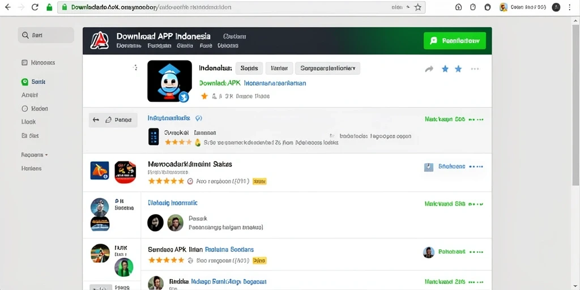Click the small avatar on the right side
The image size is (580, 290).
pos(429,252)
